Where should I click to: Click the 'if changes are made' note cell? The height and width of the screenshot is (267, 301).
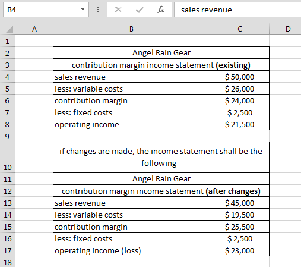(x=161, y=158)
